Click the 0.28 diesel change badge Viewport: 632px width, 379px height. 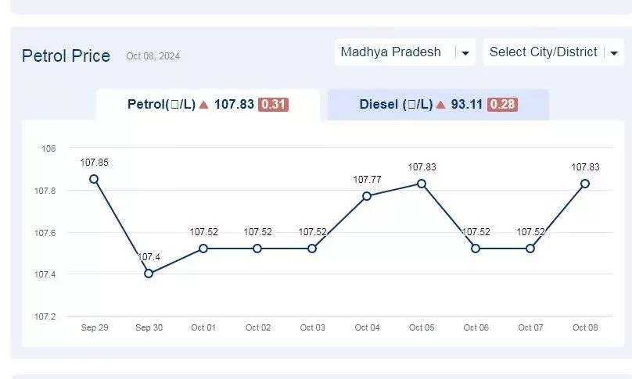point(502,104)
